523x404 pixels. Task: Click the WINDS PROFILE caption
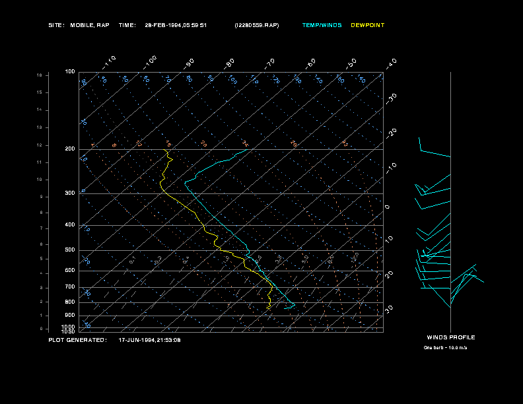(451, 337)
